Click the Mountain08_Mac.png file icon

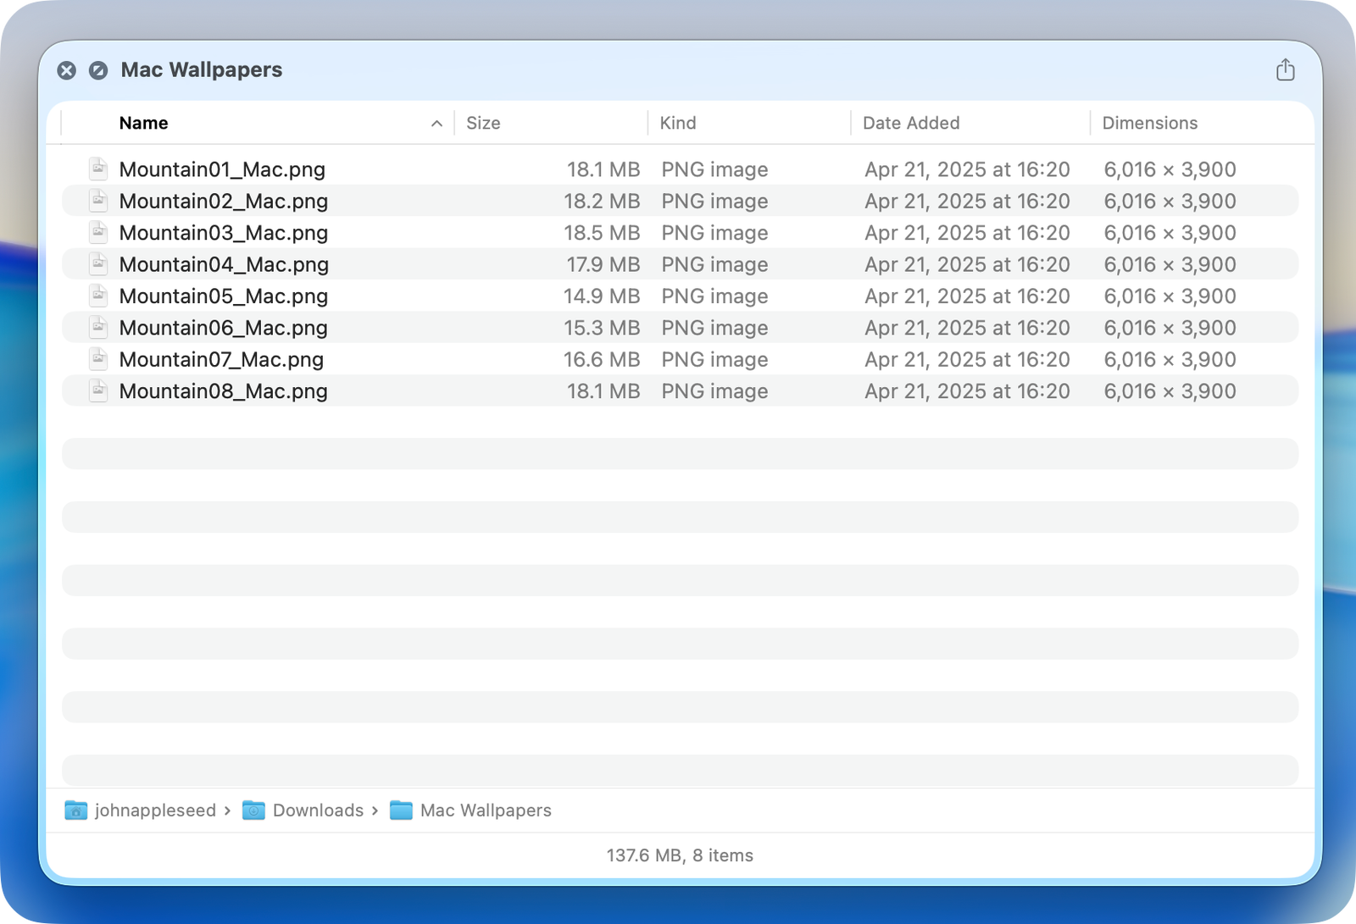click(98, 390)
